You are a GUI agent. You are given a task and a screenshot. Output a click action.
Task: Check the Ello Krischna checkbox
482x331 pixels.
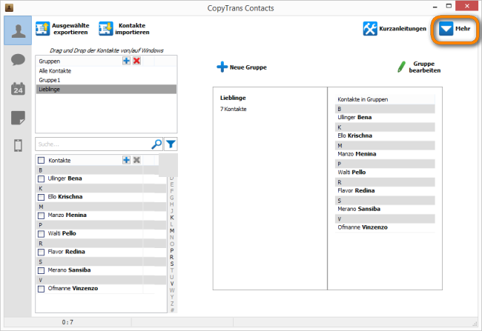click(41, 197)
